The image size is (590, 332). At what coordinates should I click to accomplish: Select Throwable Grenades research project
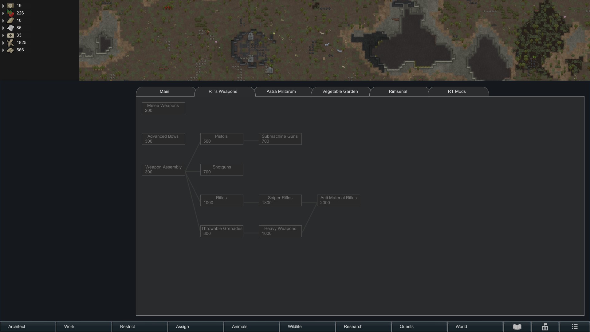point(222,231)
